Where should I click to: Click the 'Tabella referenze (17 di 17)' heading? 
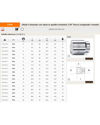pyautogui.click(x=13, y=34)
